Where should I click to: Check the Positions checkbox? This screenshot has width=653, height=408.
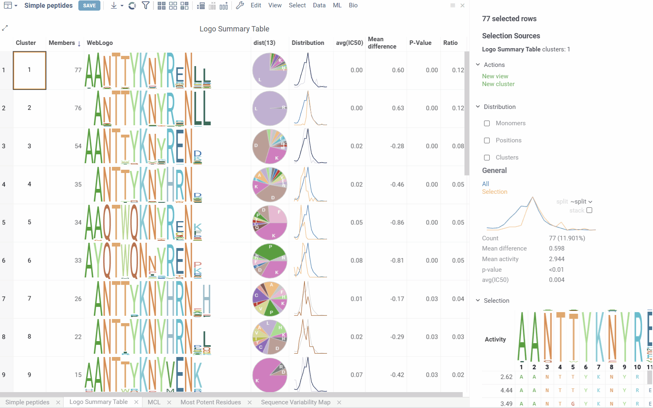click(487, 140)
